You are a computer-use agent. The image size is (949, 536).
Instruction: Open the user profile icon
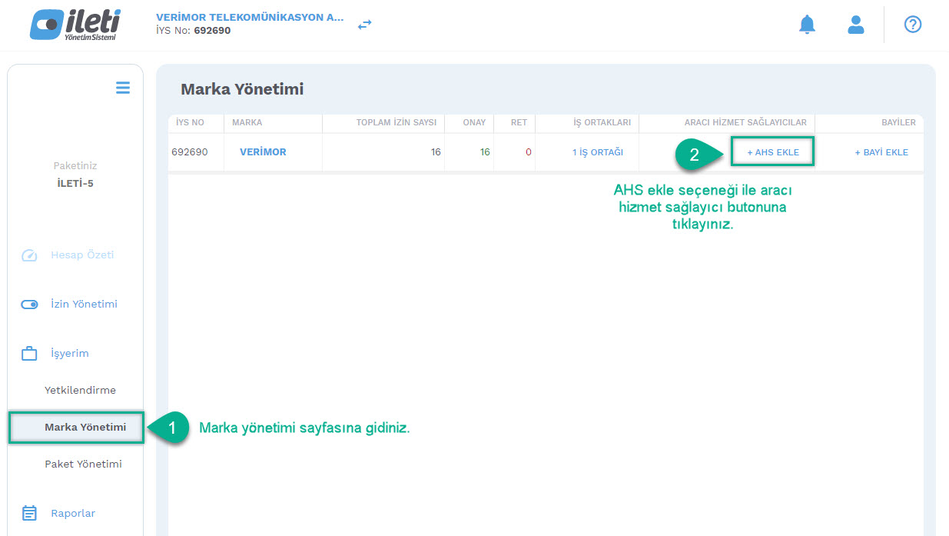(856, 25)
